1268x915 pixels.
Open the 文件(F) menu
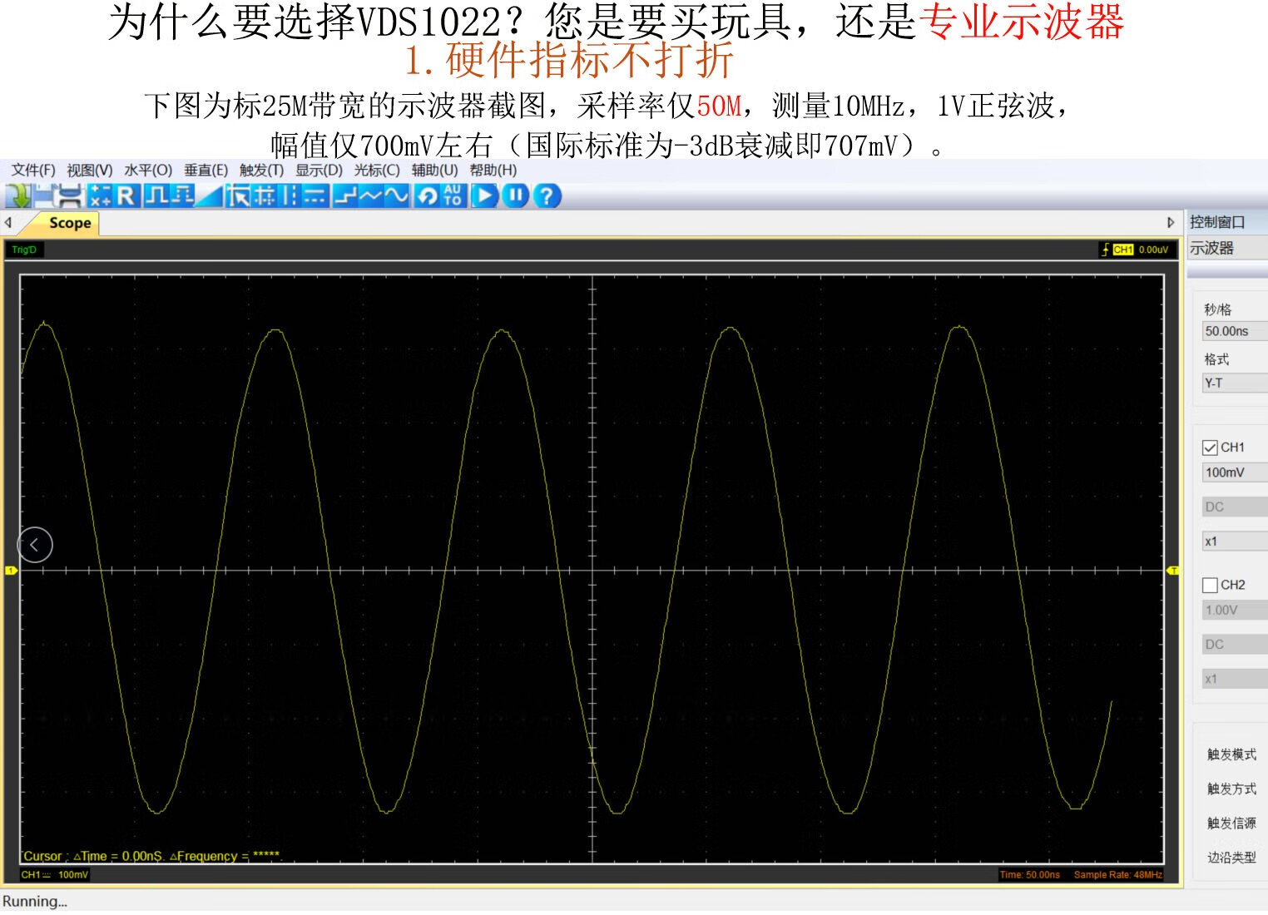tap(32, 170)
